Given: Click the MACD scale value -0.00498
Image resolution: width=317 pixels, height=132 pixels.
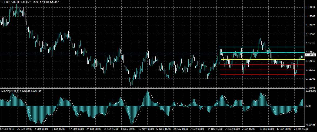Looking at the screenshot, I should 311,124.
